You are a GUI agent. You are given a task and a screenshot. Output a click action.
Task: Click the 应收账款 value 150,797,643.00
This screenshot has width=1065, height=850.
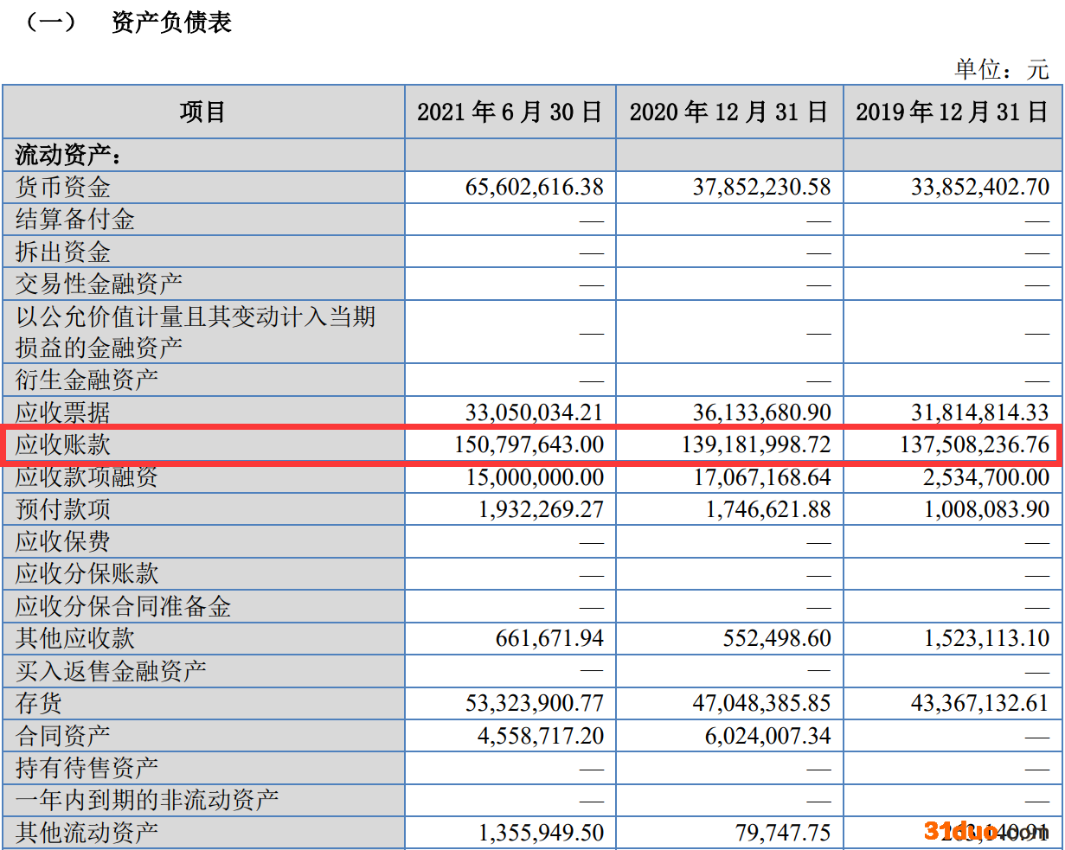tap(529, 444)
